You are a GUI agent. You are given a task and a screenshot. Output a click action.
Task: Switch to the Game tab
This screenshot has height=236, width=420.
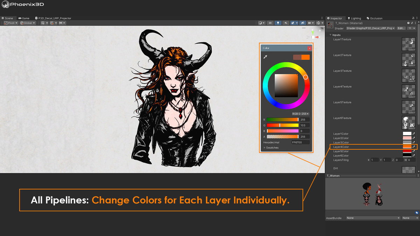click(x=24, y=18)
